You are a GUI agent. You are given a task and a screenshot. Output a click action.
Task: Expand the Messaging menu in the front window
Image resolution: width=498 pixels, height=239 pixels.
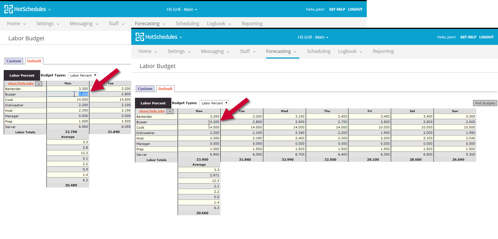point(215,51)
